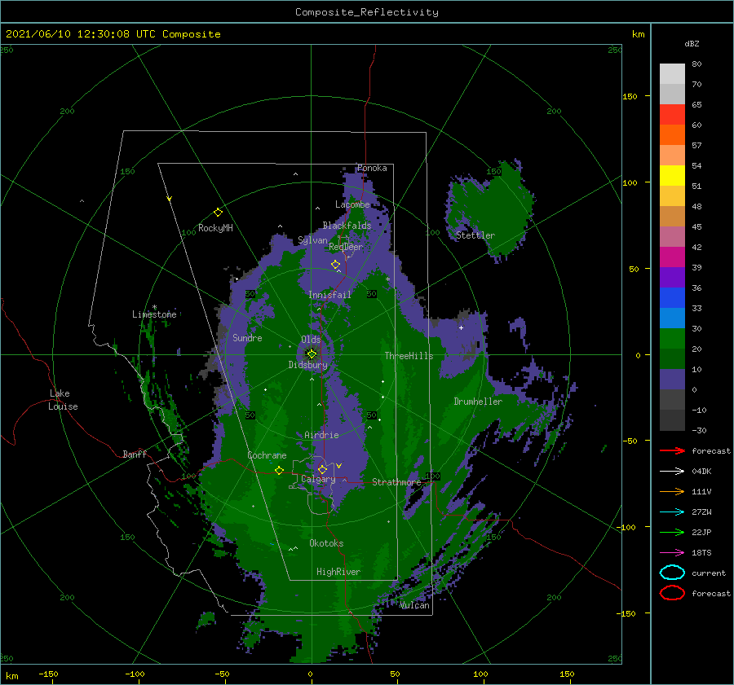The height and width of the screenshot is (685, 734).
Task: Click the Stettler label
Action: [475, 235]
